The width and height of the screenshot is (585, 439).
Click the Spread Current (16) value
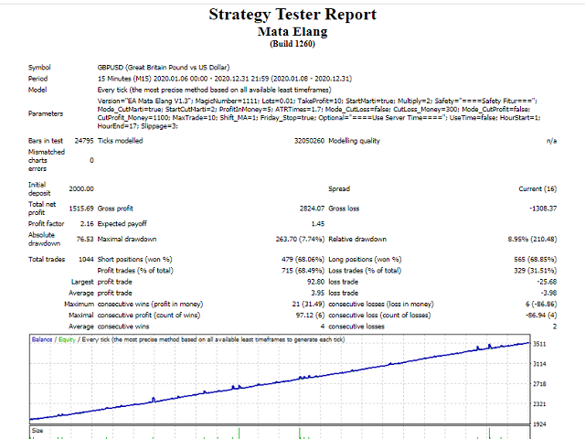coord(537,189)
